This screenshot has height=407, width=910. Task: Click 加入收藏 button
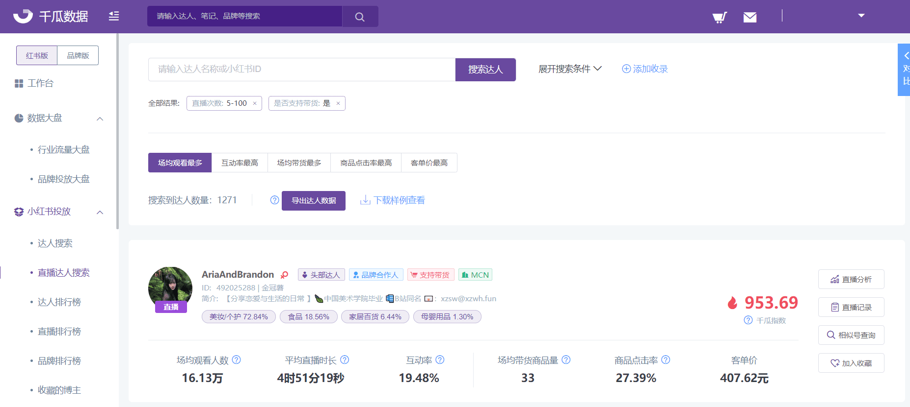(x=851, y=363)
